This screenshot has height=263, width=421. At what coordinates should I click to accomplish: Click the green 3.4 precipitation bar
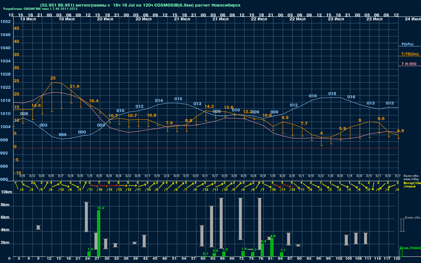(262, 250)
